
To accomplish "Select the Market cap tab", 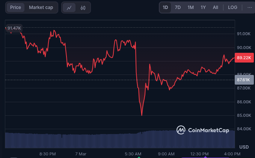I will tap(41, 7).
